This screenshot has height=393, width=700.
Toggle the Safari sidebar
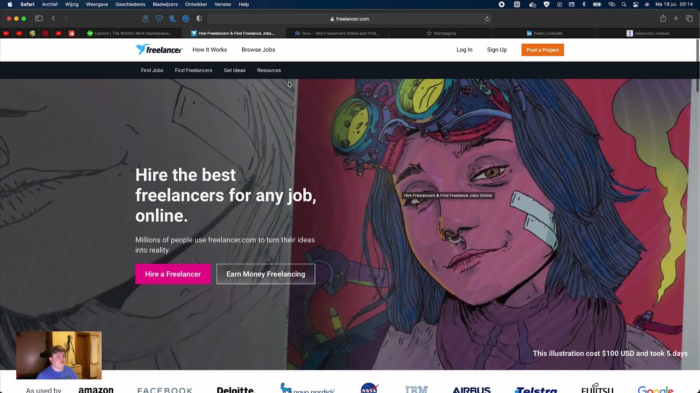click(x=39, y=19)
